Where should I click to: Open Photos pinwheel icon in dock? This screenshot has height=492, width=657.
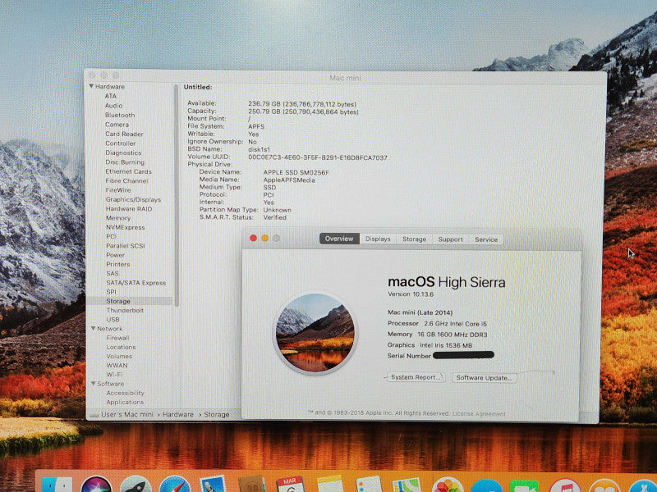(x=448, y=486)
